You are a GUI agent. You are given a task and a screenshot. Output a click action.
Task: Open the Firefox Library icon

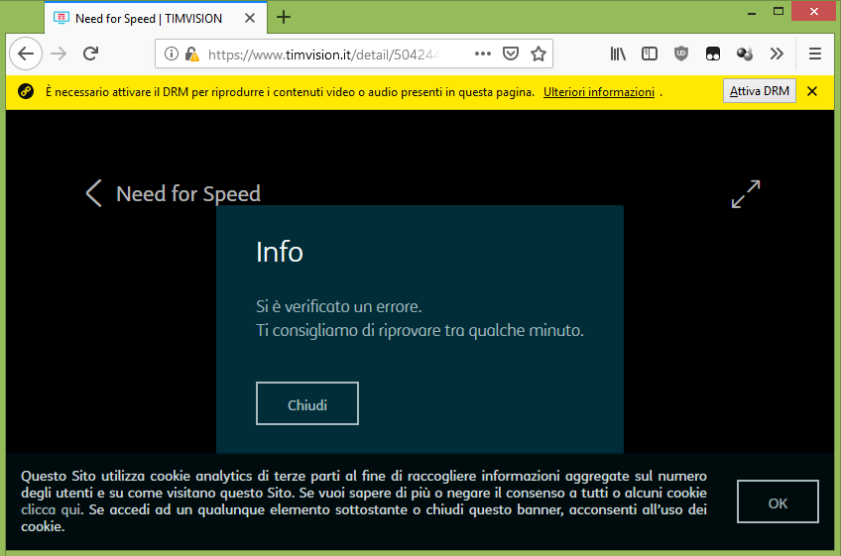[618, 54]
